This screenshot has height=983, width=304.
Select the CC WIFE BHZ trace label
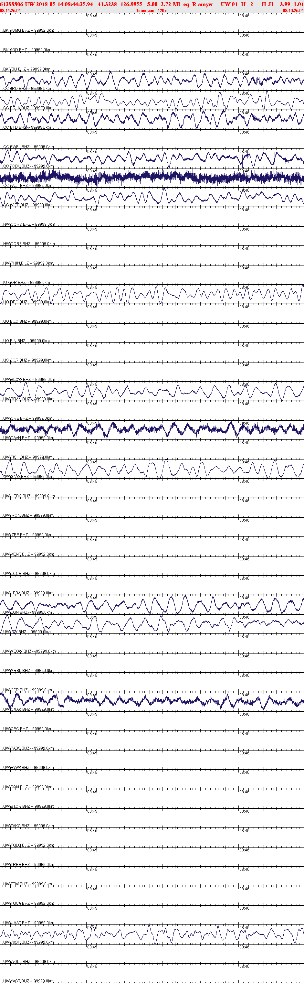tap(28, 205)
